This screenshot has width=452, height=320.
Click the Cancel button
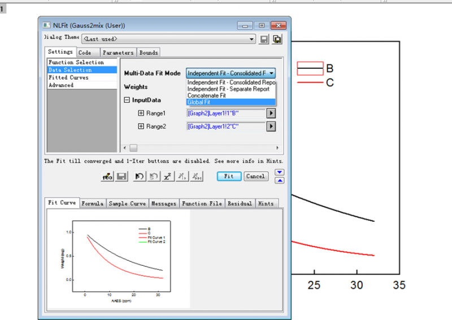tap(256, 176)
